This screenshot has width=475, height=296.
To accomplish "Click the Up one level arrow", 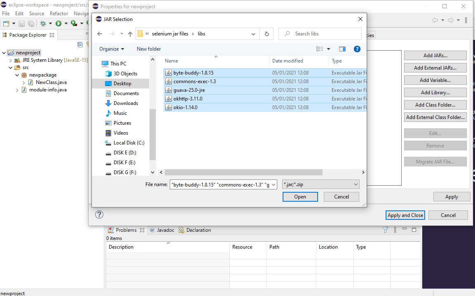I will coord(130,34).
